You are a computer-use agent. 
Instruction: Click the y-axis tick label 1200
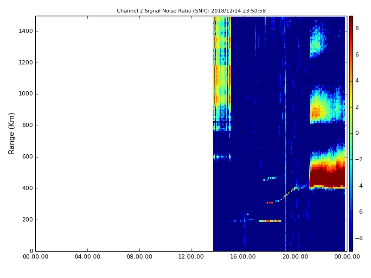26,63
